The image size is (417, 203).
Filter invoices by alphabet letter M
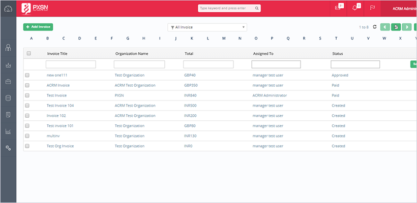coord(223,38)
